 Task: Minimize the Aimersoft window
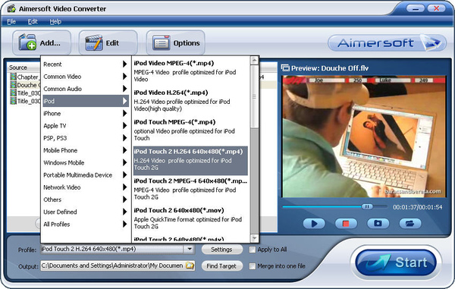click(x=416, y=8)
